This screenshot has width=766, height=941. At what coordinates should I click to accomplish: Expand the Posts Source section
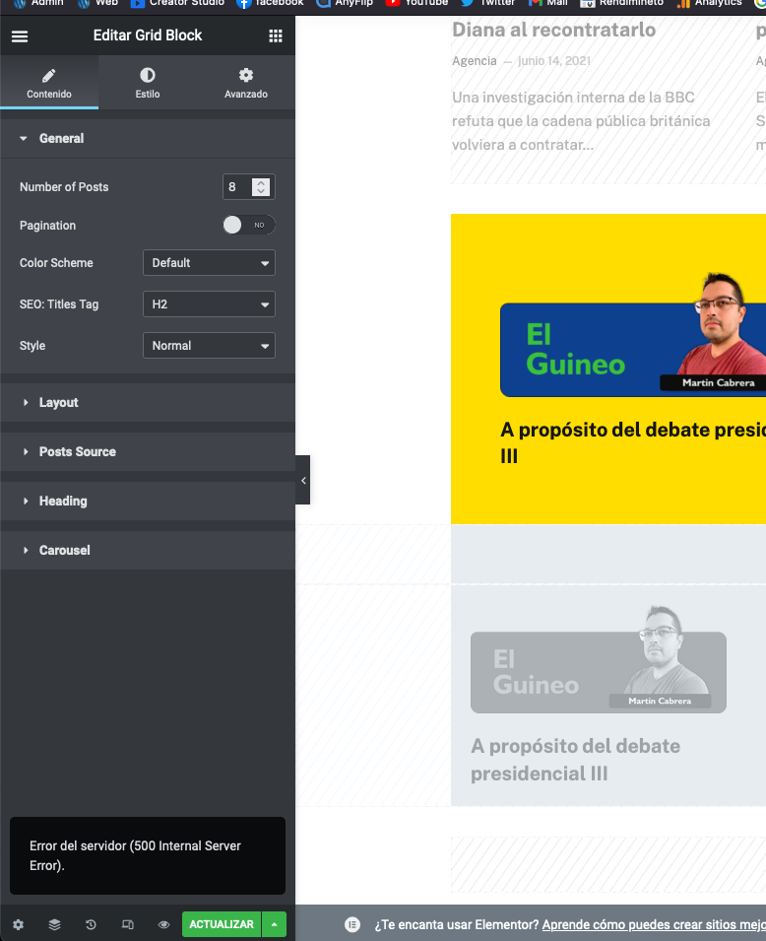coord(77,451)
